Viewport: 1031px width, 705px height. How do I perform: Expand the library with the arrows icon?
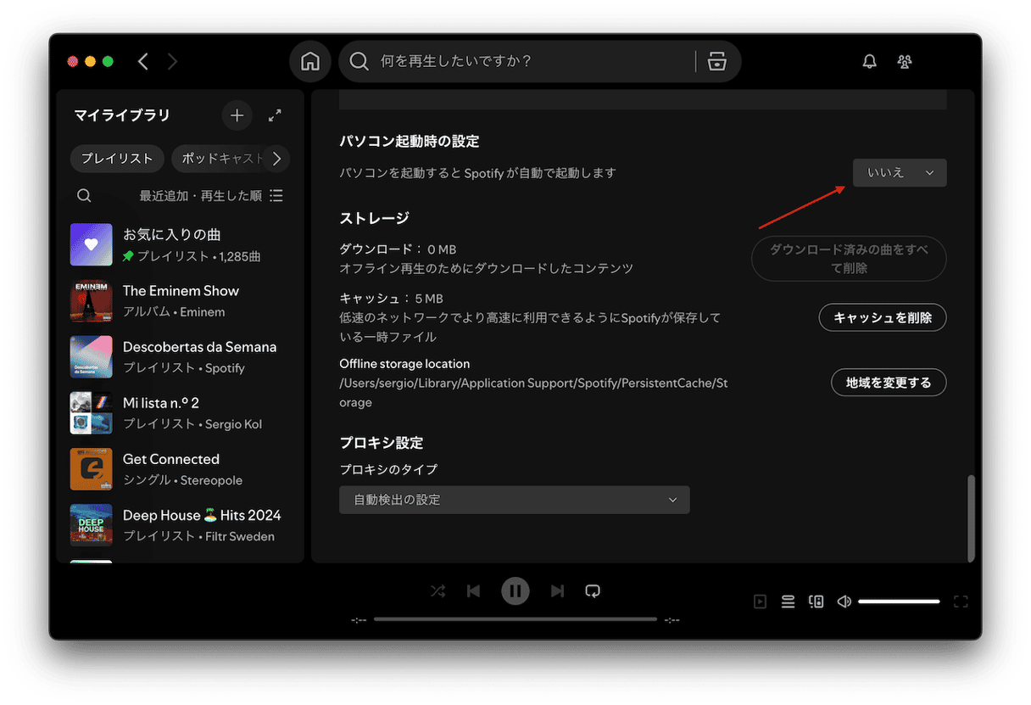[275, 115]
